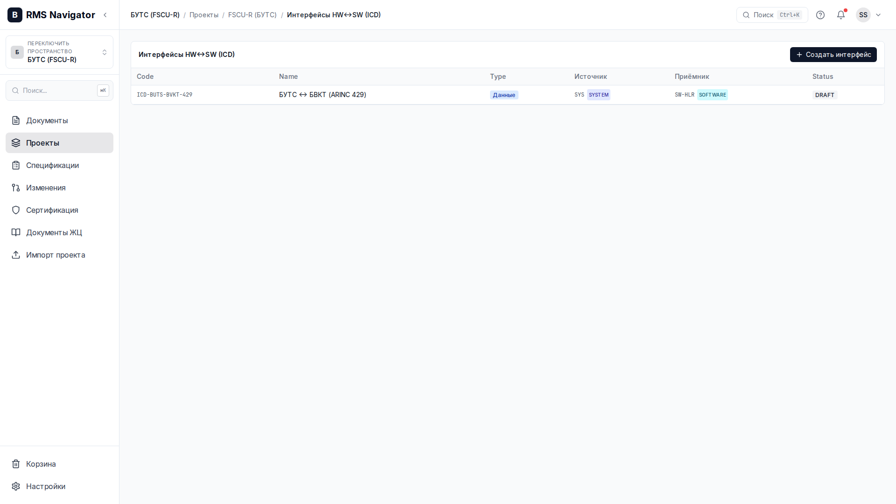
Task: Click the Документы icon in sidebar
Action: (x=16, y=120)
